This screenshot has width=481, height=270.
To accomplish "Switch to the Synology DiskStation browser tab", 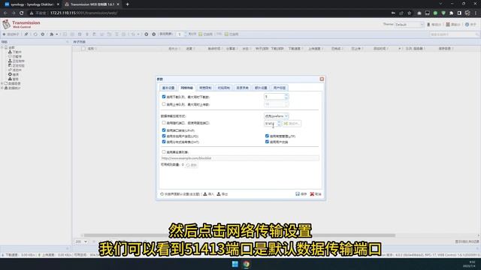I will click(32, 4).
